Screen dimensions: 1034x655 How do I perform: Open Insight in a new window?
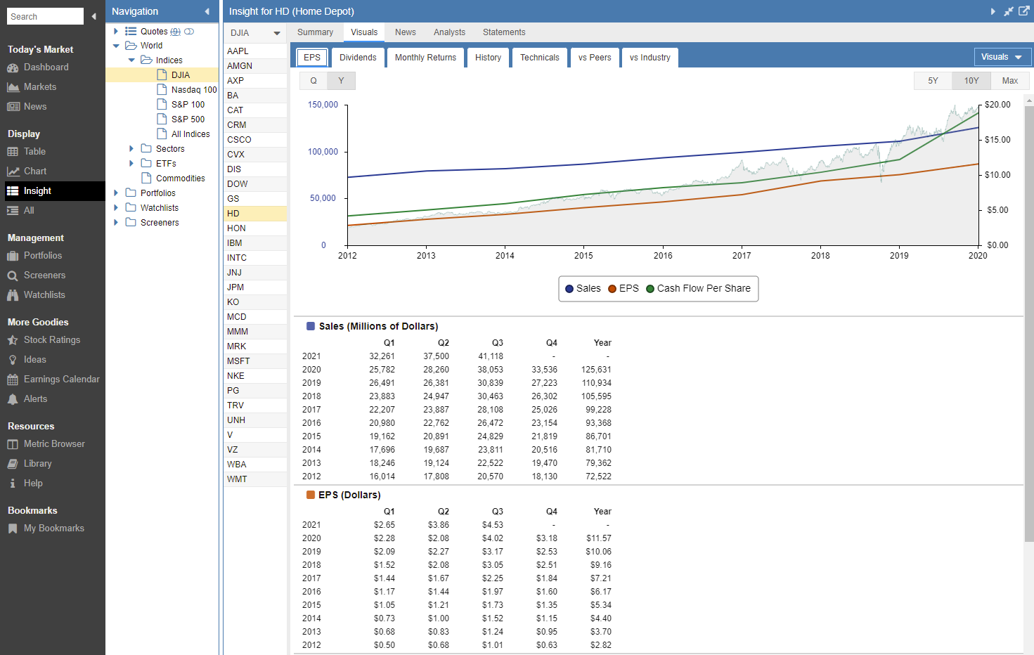tap(1024, 11)
